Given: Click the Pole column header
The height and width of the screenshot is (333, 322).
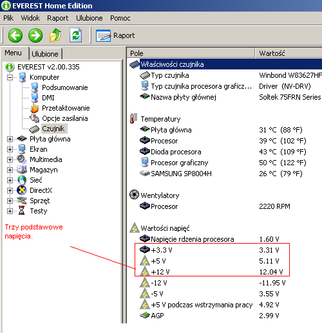Looking at the screenshot, I should (x=191, y=53).
